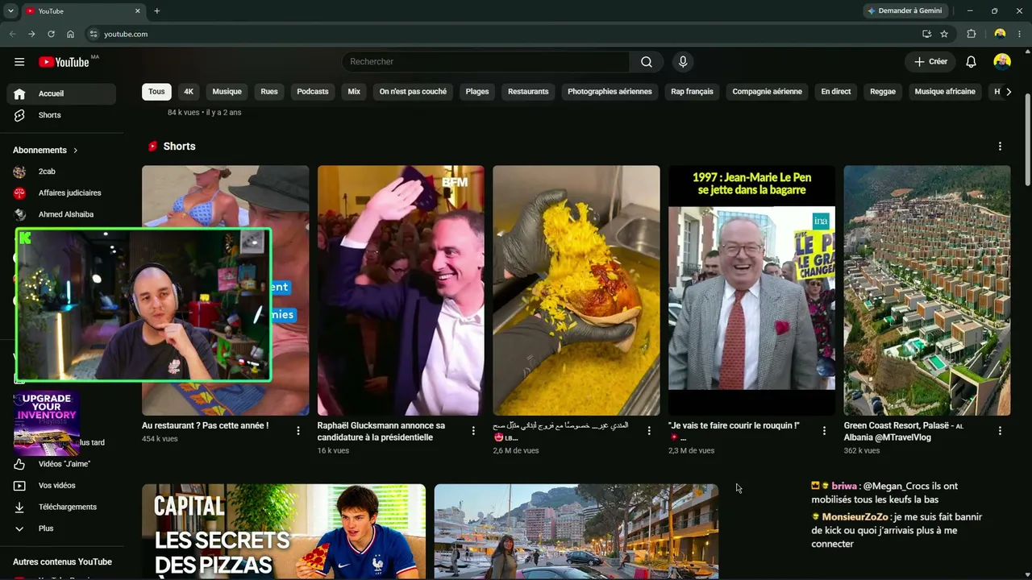1032x580 pixels.
Task: Click the browser forward arrow
Action: click(31, 34)
